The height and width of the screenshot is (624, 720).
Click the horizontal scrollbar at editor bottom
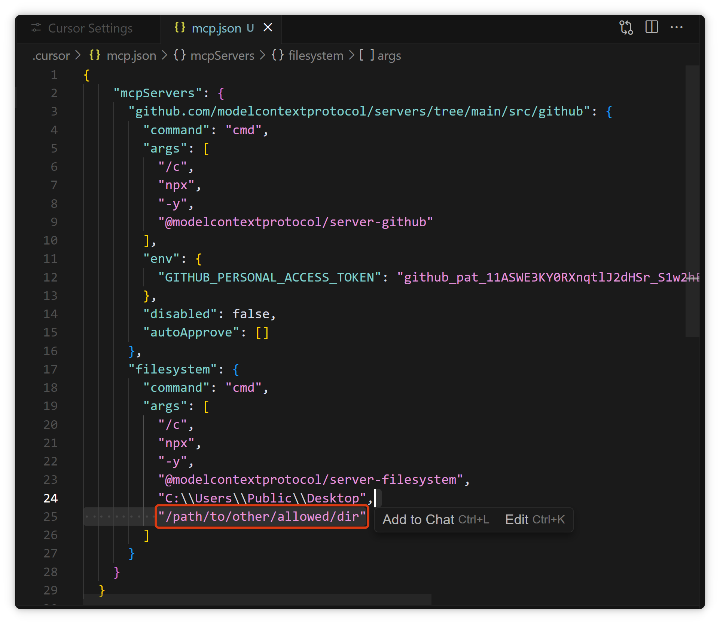coord(257,599)
